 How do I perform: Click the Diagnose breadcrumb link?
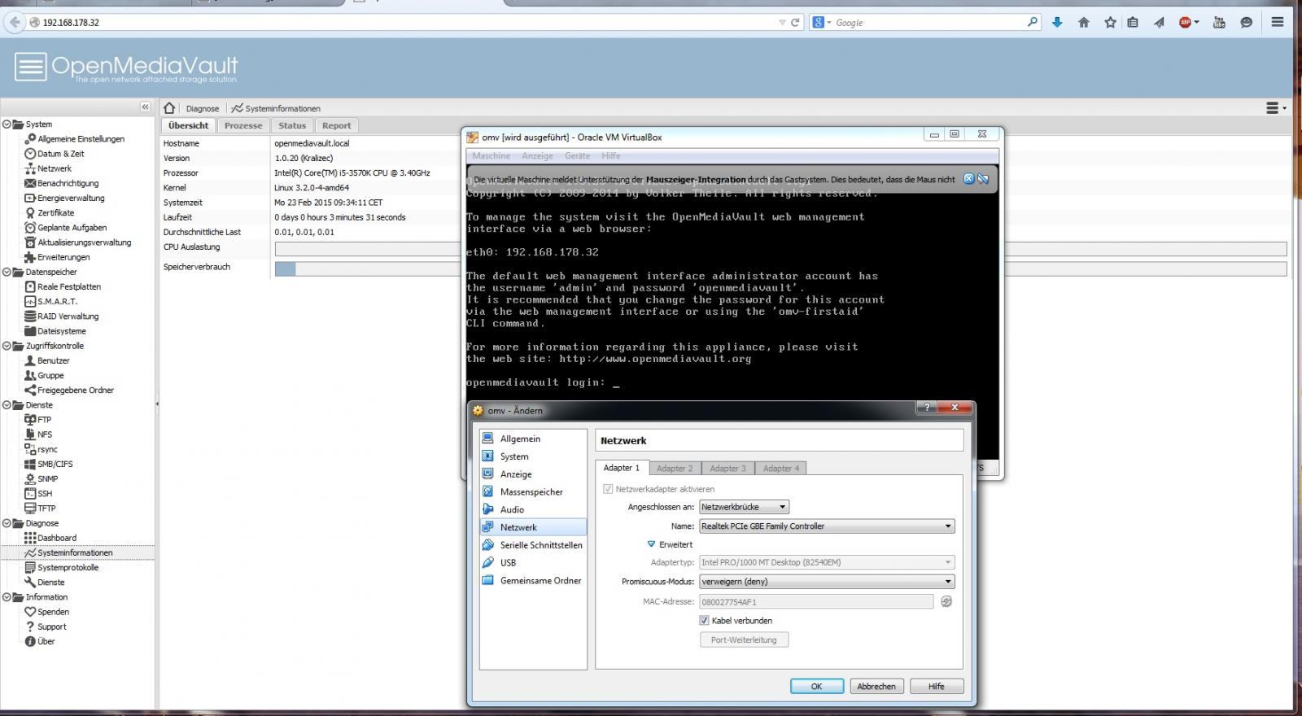coord(203,108)
